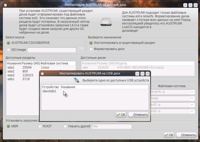Click OK in the main installer window
Viewport: 200px width, 142px height.
169,135
